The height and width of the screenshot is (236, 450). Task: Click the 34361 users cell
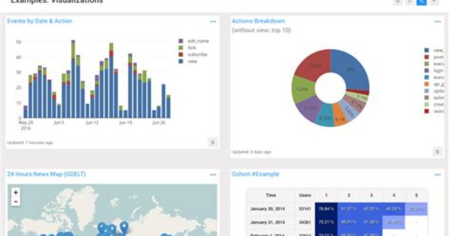305,222
